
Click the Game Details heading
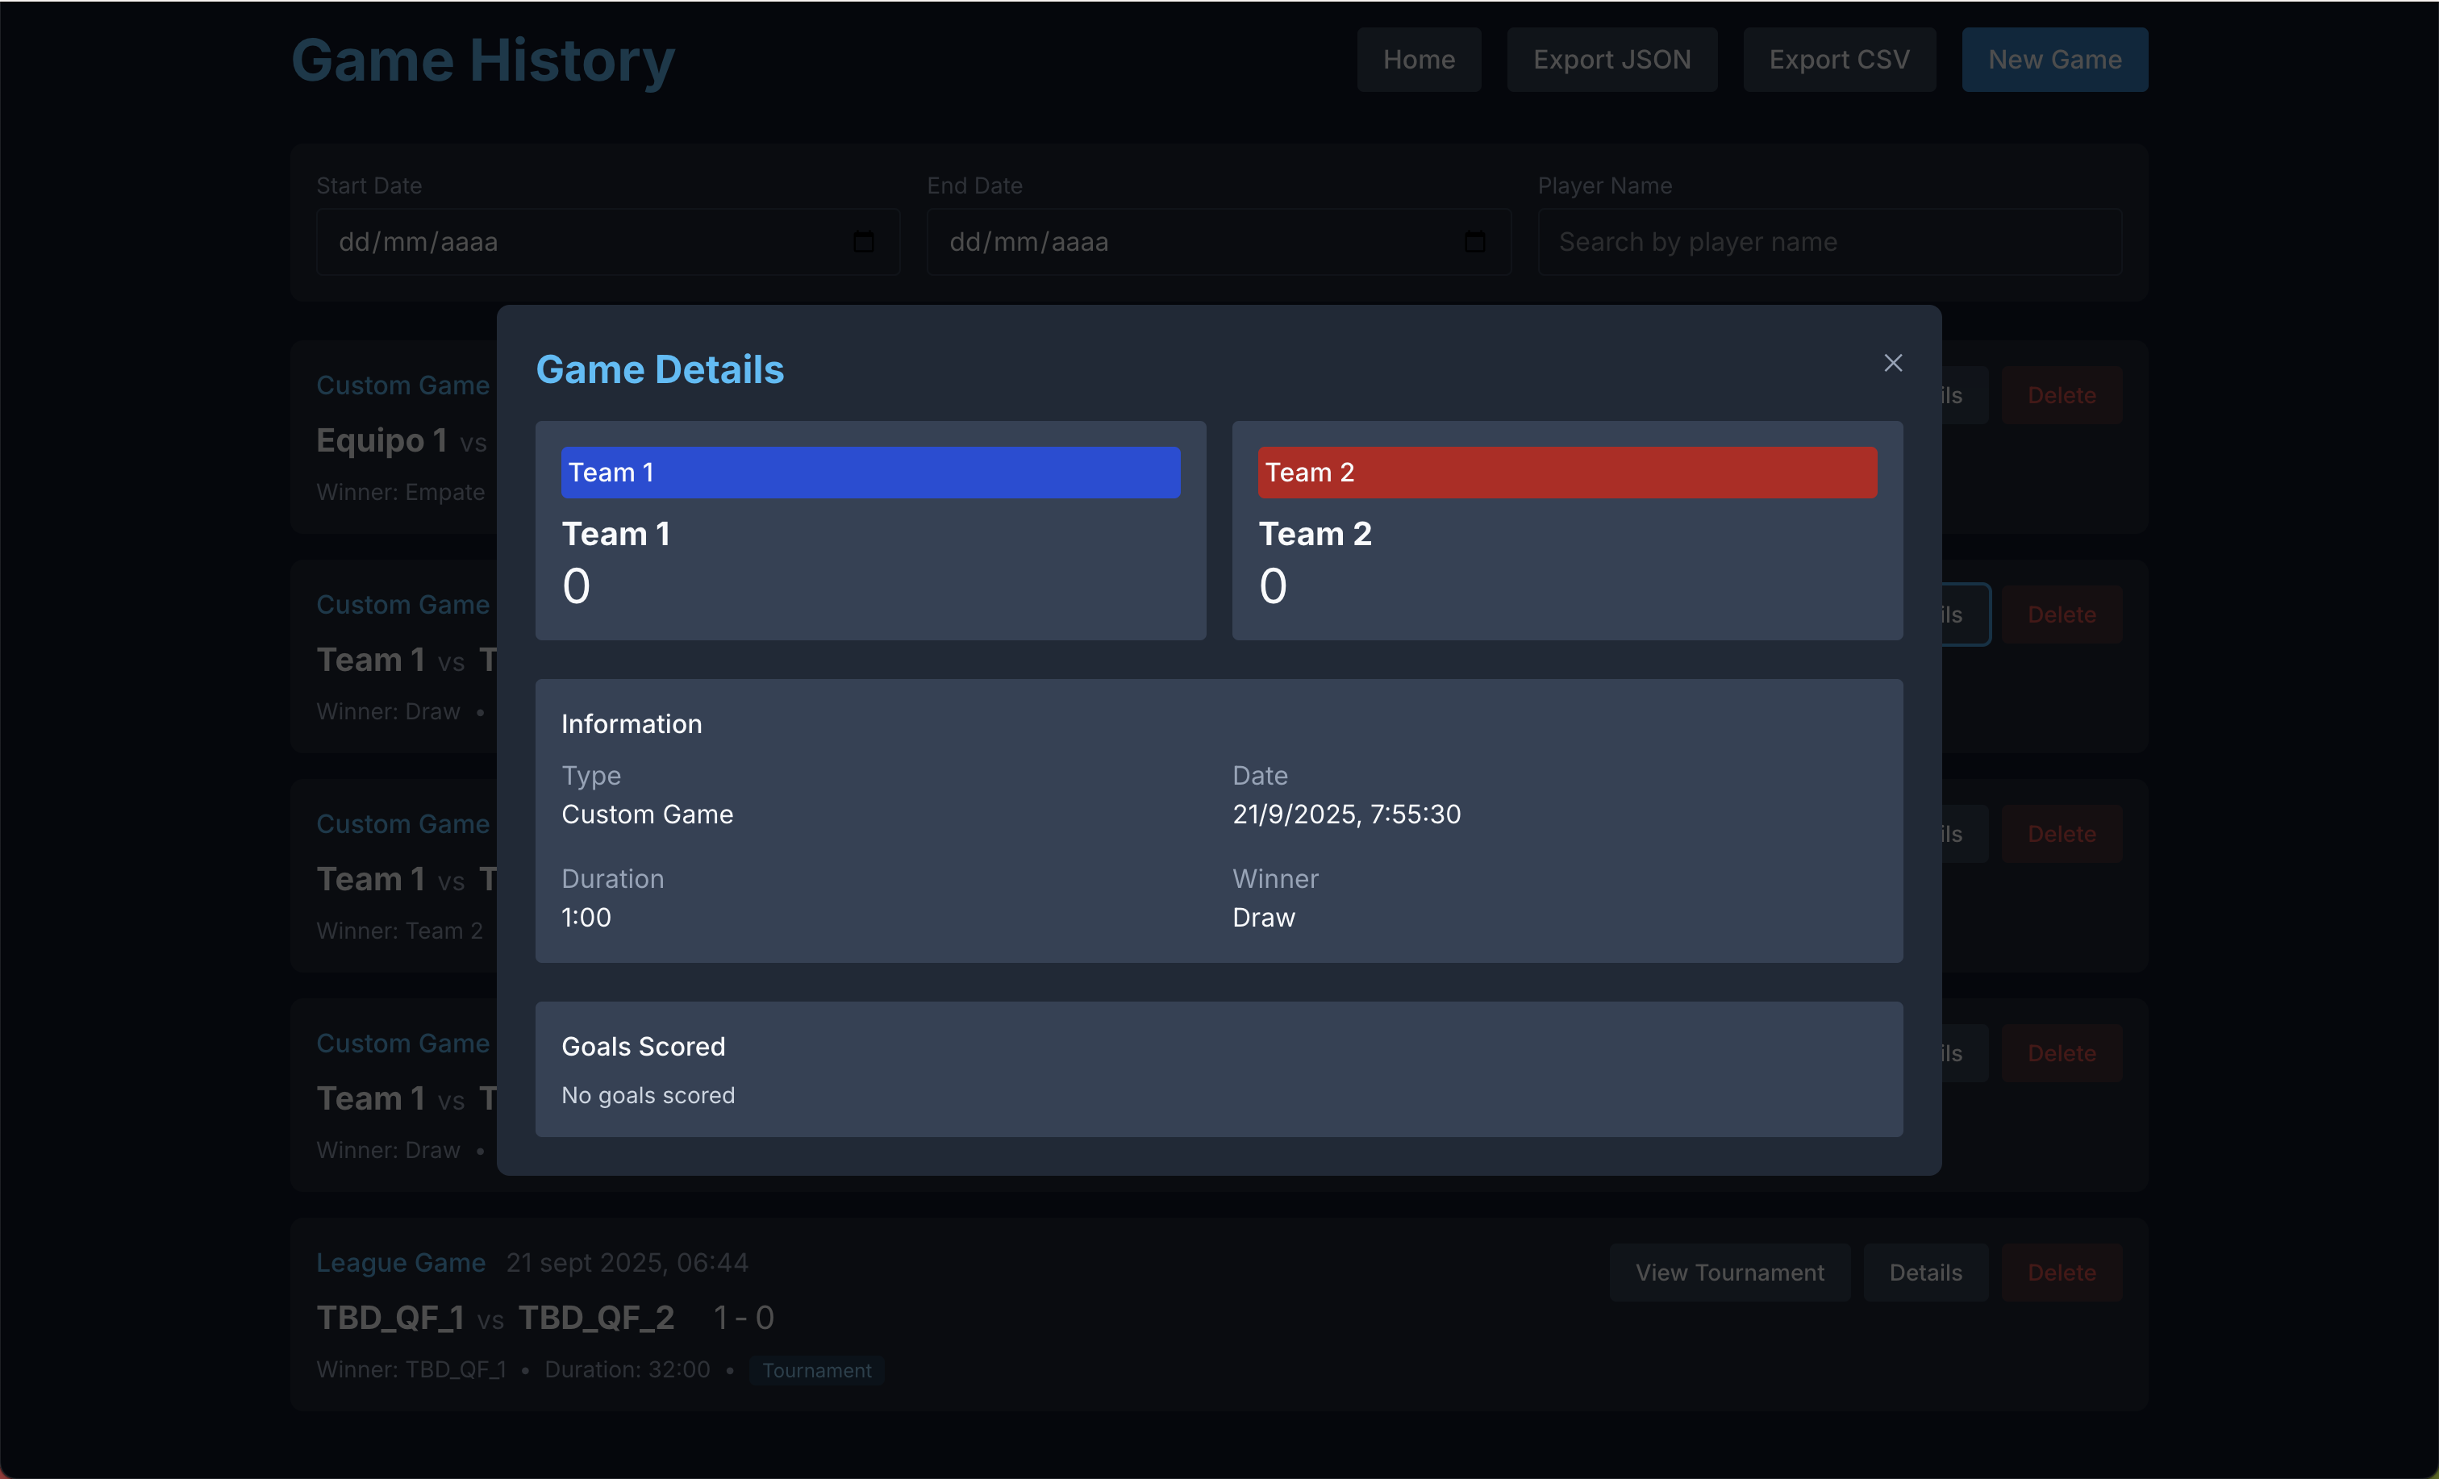(659, 369)
